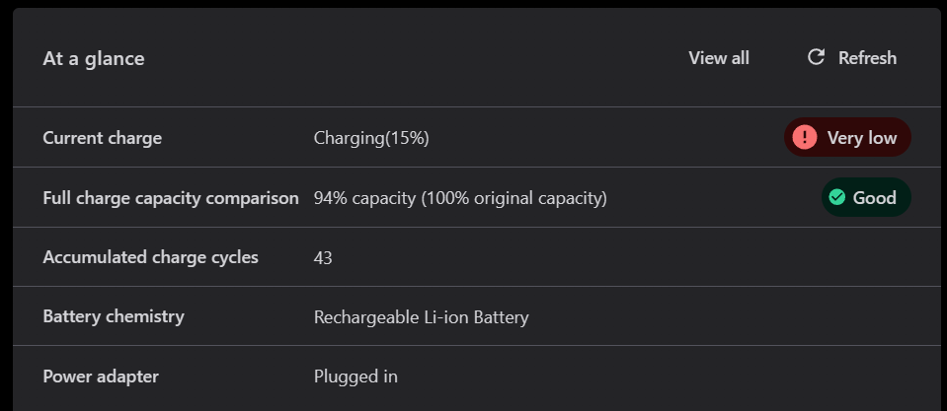Click the red Very low warning icon

(805, 138)
